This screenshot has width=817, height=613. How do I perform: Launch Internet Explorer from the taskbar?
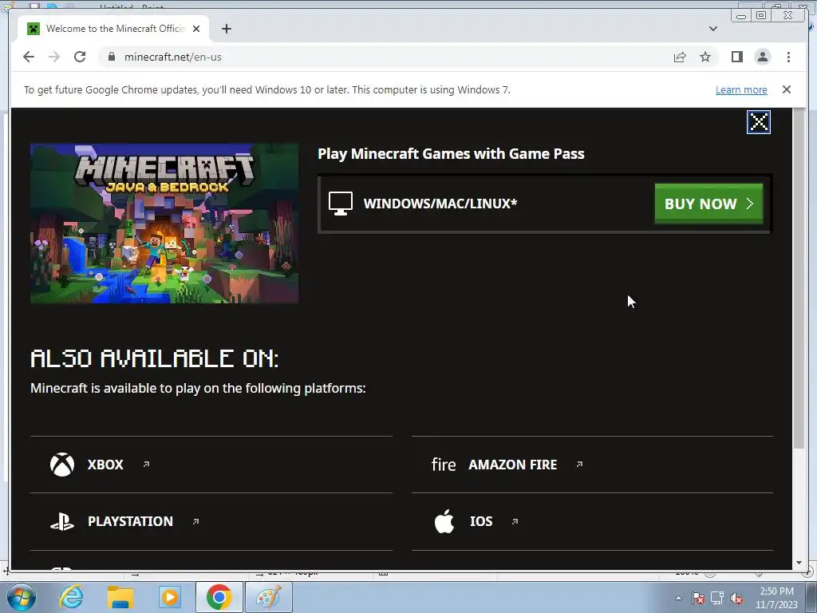click(71, 597)
